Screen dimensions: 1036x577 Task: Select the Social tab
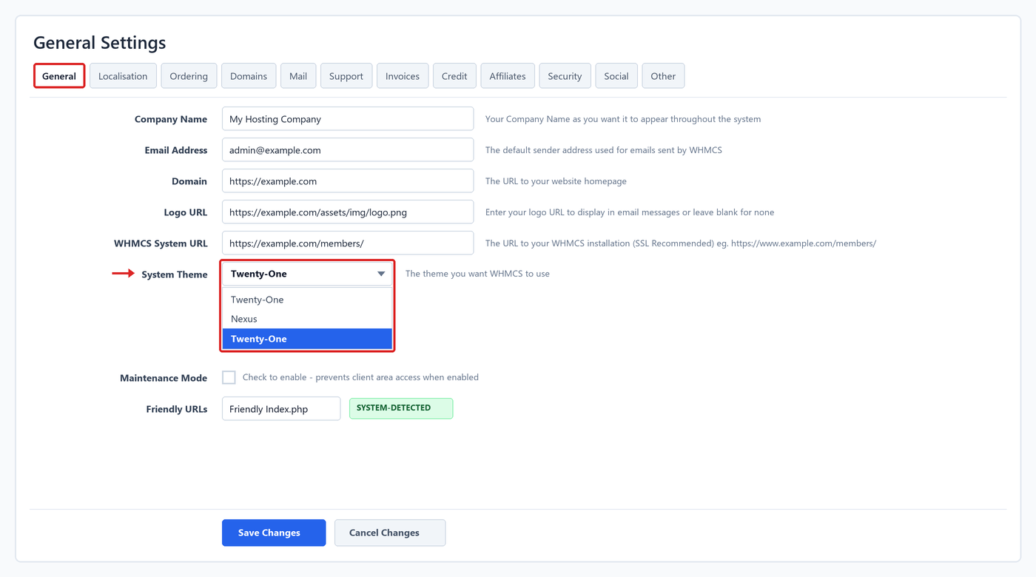616,76
